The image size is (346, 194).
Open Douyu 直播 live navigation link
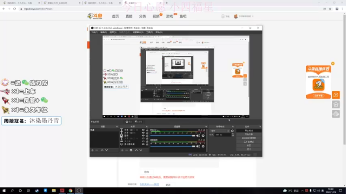pos(129,16)
